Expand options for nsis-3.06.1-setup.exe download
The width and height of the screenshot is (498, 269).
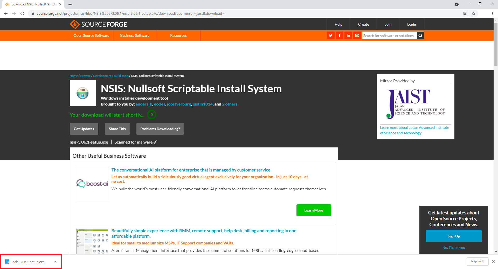(x=55, y=262)
